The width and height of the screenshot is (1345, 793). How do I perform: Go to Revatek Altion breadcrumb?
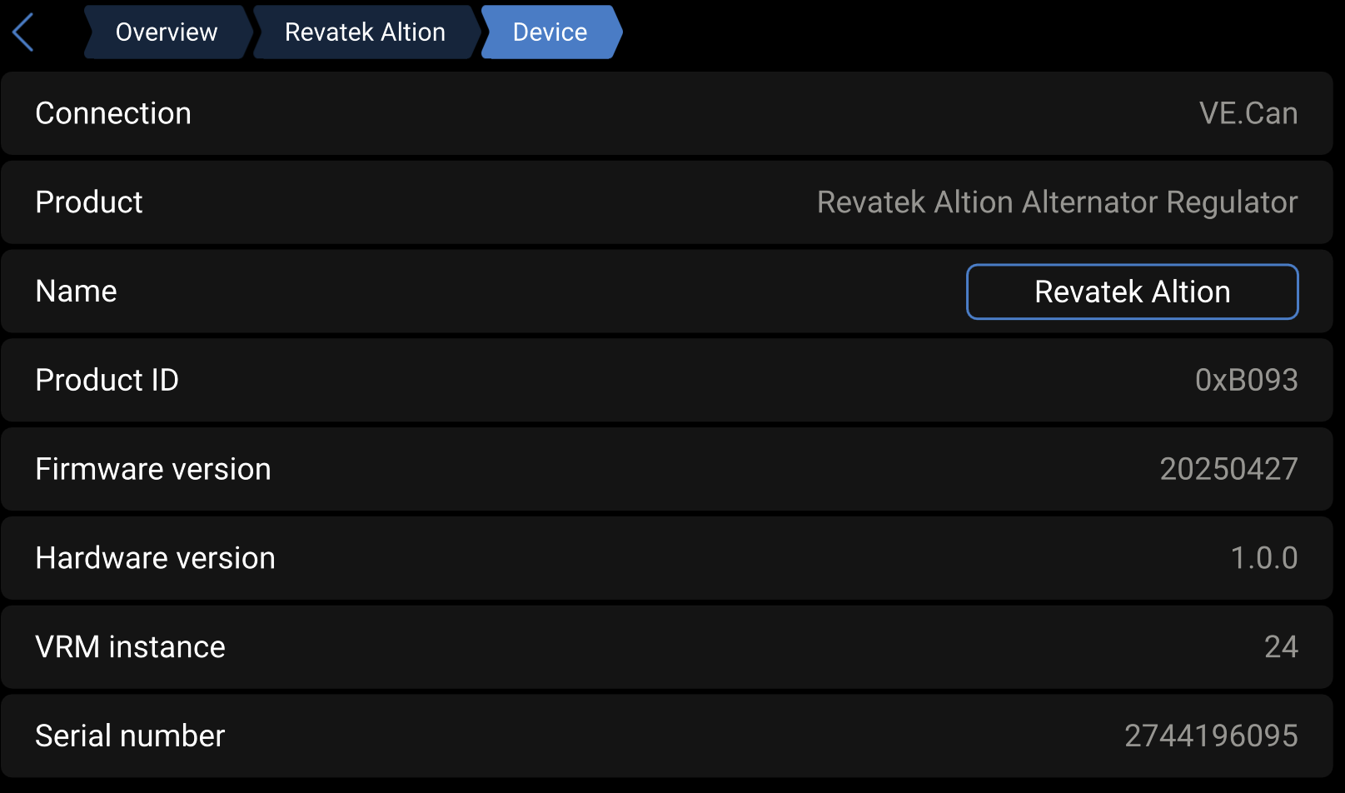point(365,32)
